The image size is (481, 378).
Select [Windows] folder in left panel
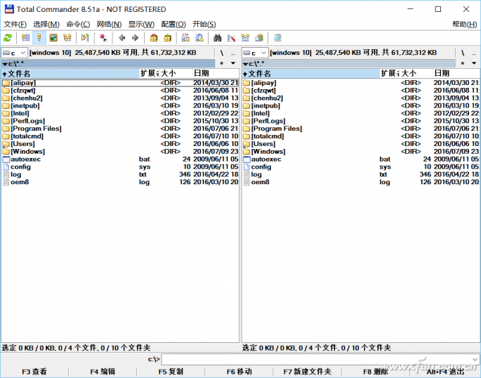tap(120, 152)
